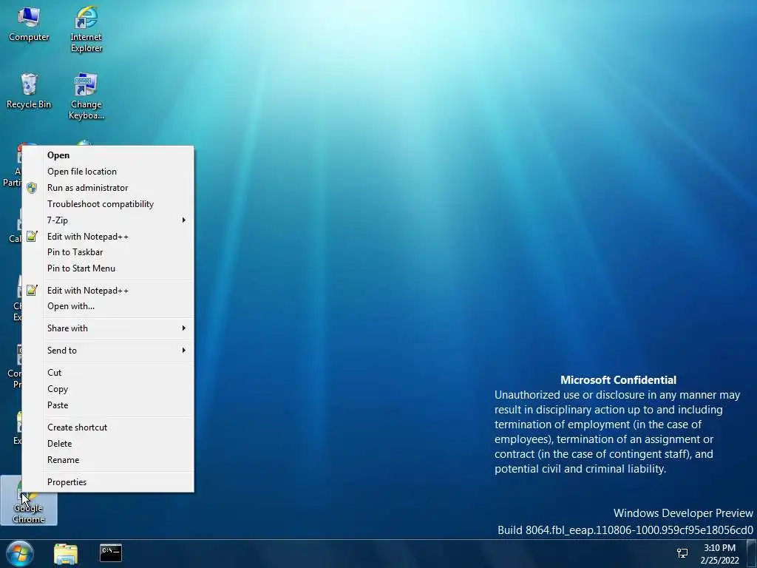The image size is (757, 568).
Task: Choose Open from the context menu
Action: pyautogui.click(x=108, y=155)
